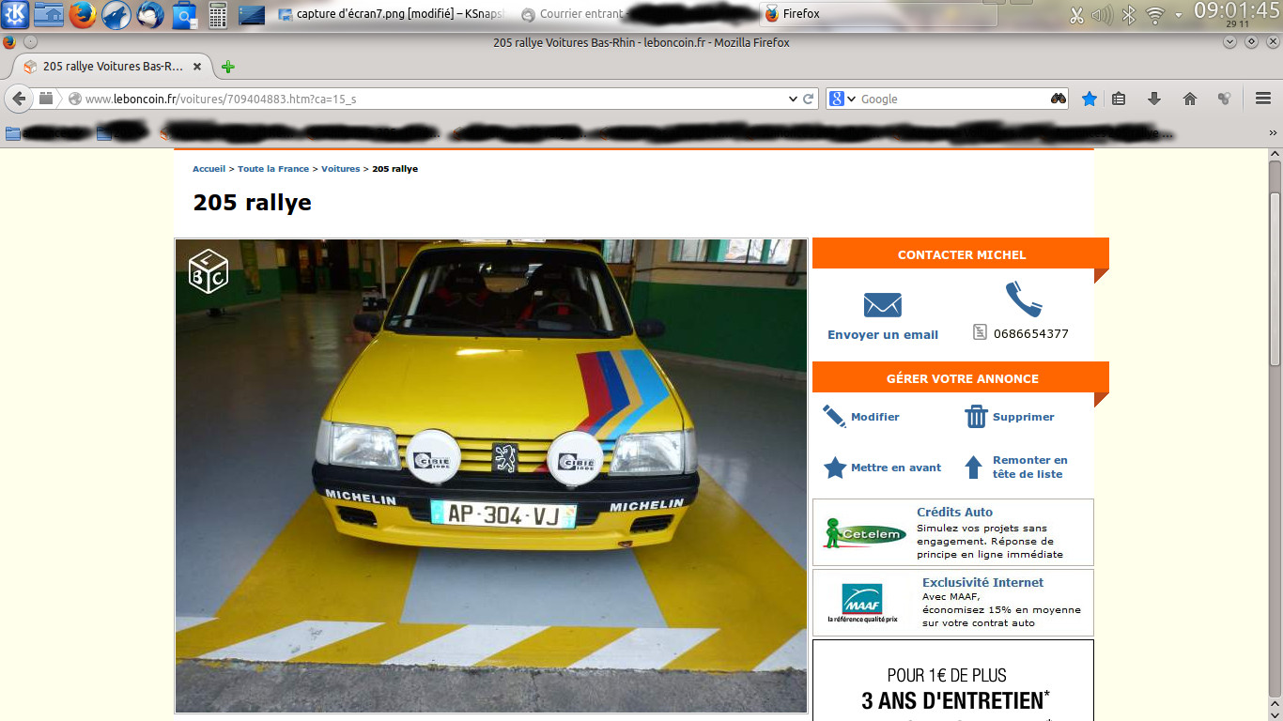Click Supprimer to delete the listing
Image resolution: width=1283 pixels, height=721 pixels.
[1023, 417]
